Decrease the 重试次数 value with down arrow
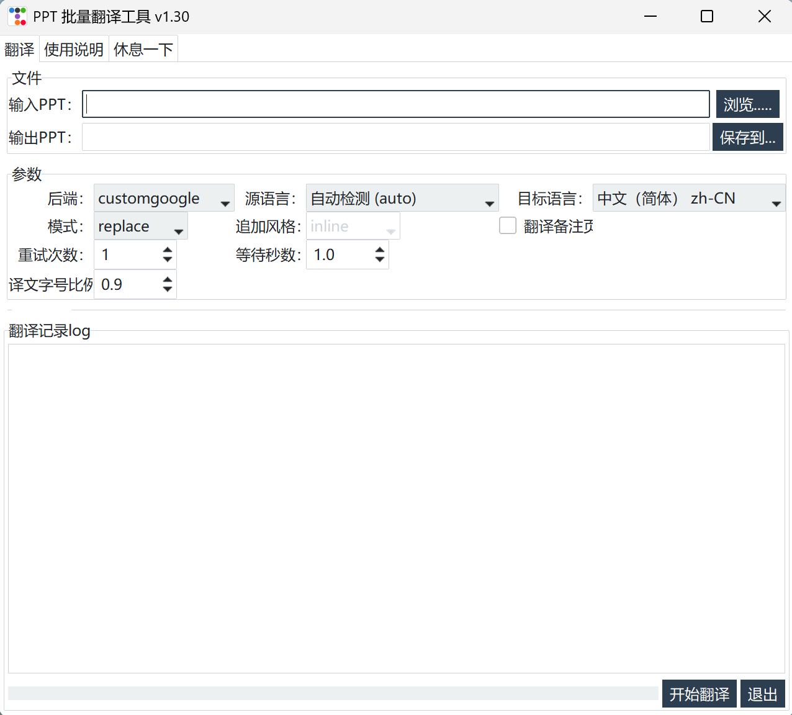This screenshot has height=715, width=792. [168, 259]
